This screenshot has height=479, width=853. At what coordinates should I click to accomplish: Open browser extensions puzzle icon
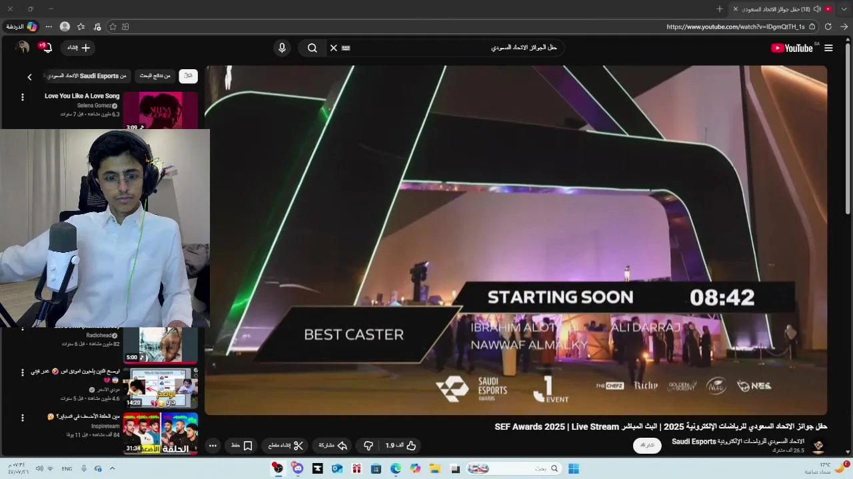tap(125, 27)
